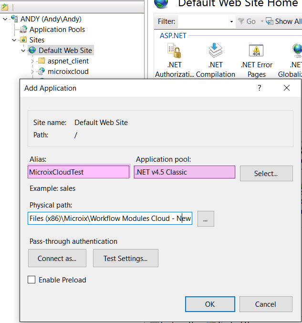The height and width of the screenshot is (323, 302).
Task: Open the .NET Error Pages icon
Action: click(256, 52)
